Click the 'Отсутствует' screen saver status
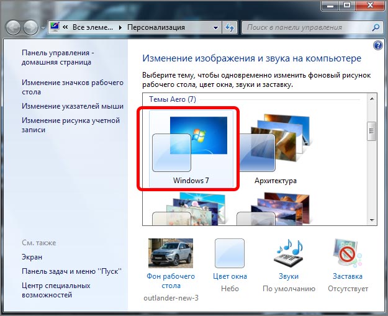 (x=348, y=289)
